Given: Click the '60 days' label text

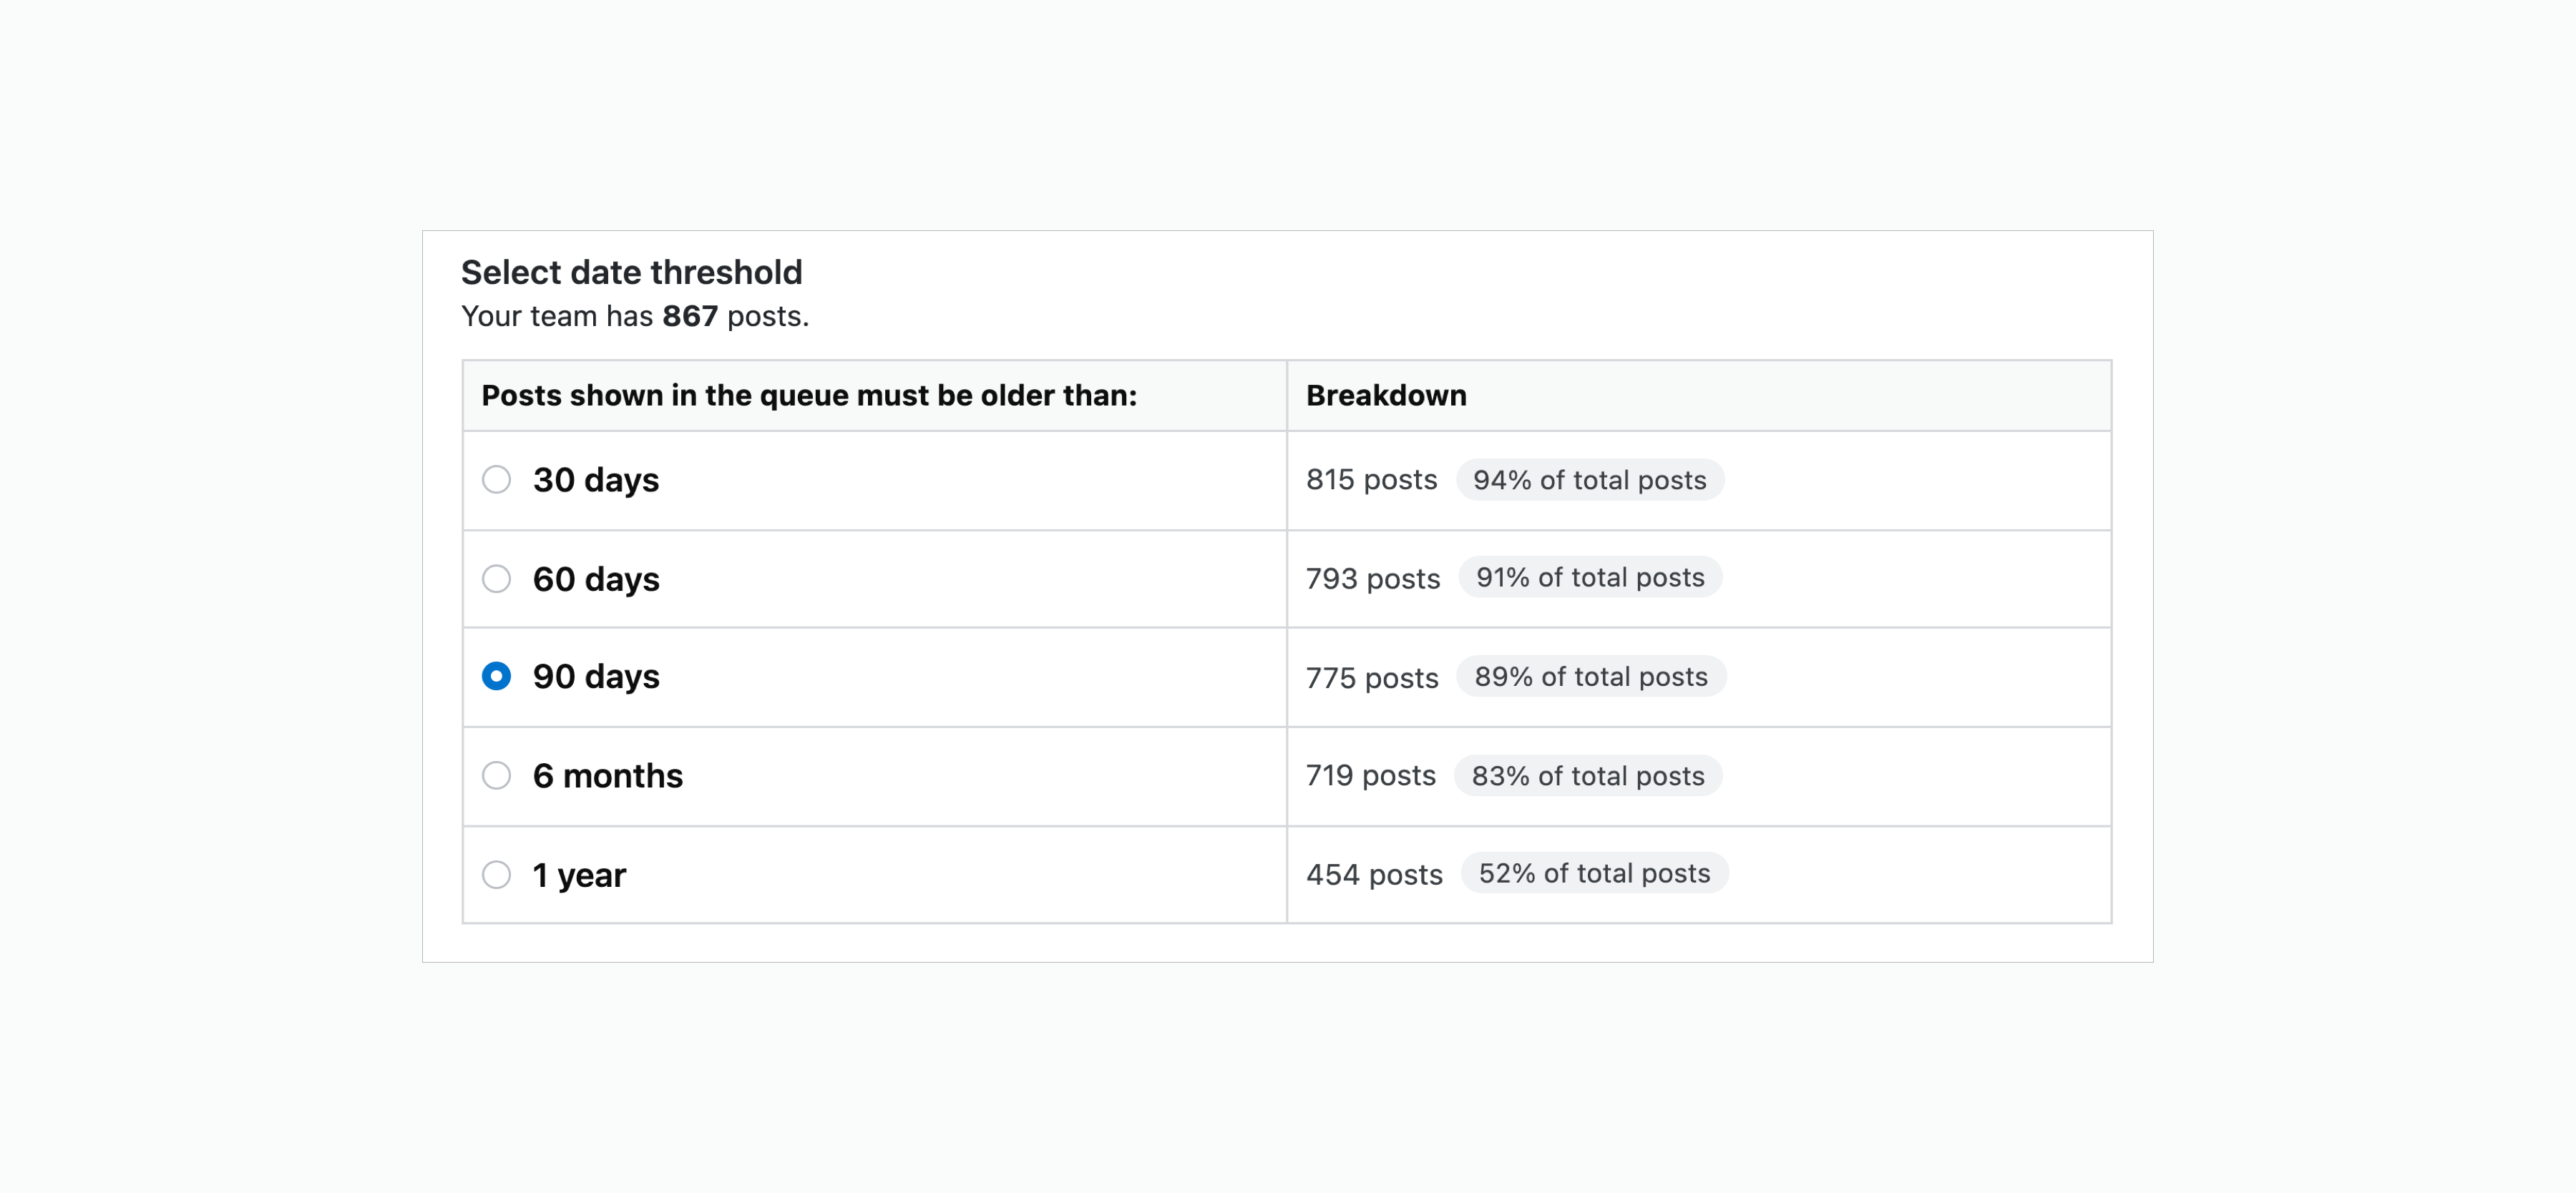Looking at the screenshot, I should [596, 579].
